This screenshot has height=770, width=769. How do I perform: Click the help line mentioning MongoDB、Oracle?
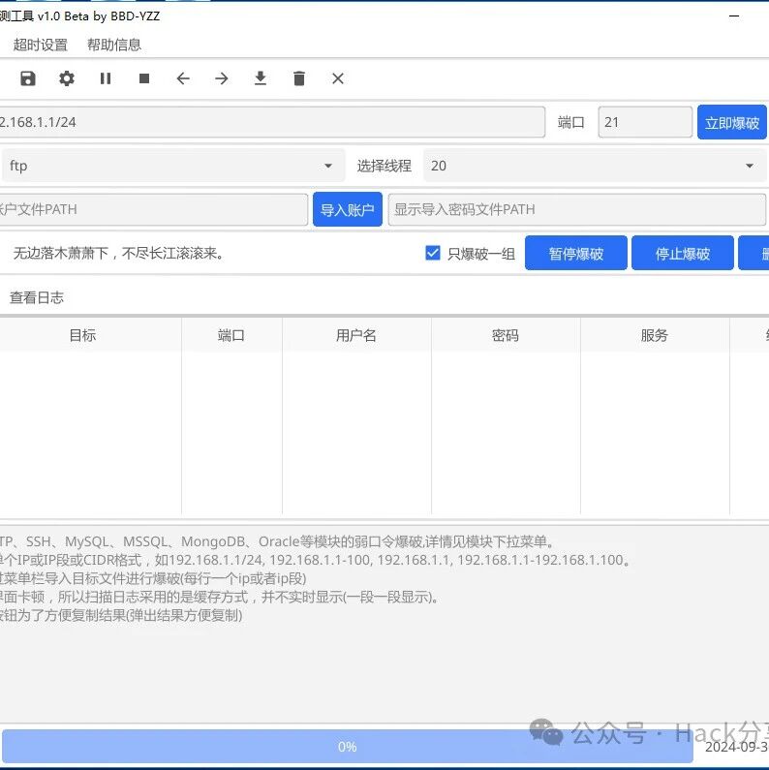[x=277, y=541]
